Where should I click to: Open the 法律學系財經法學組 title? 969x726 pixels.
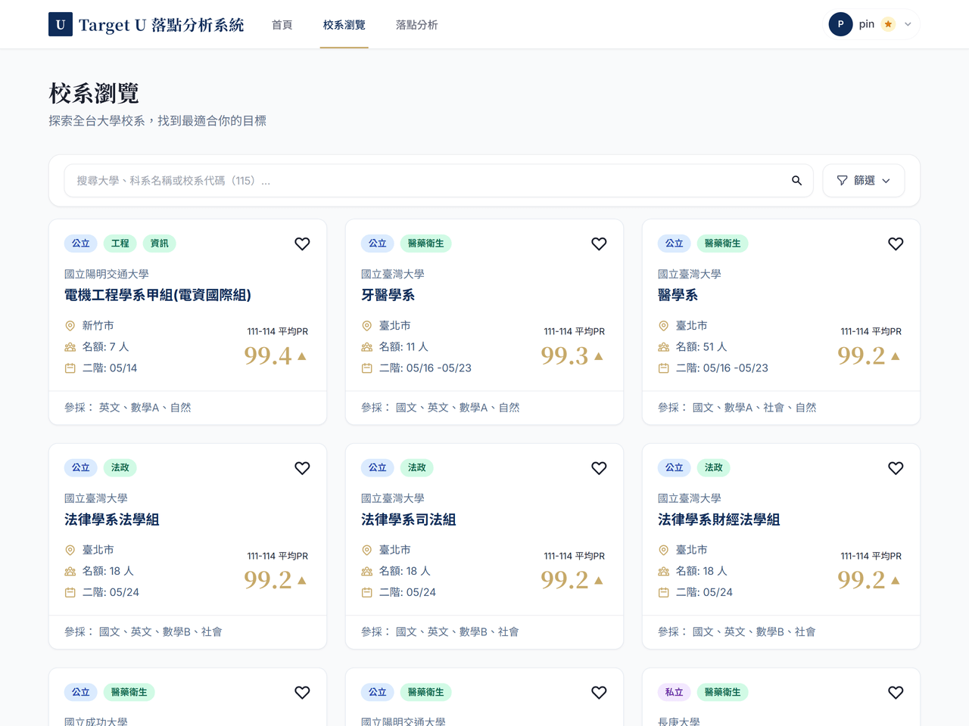pos(719,520)
